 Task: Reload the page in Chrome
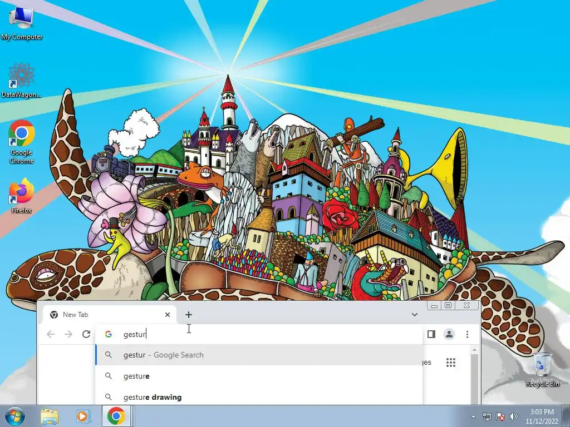(86, 334)
